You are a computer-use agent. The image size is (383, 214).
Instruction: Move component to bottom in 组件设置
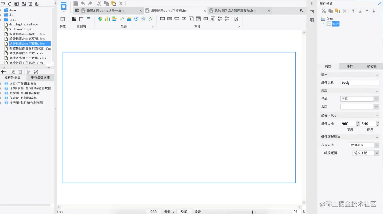pyautogui.click(x=360, y=11)
